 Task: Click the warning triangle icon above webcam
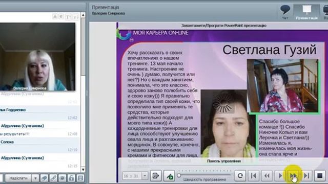click(55, 16)
